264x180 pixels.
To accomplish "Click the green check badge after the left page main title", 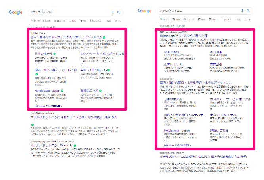I will [104, 37].
